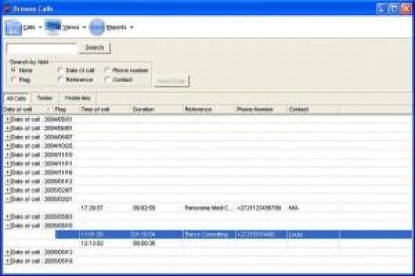Click the Calls toolbar icon
415x276 pixels.
pos(13,27)
